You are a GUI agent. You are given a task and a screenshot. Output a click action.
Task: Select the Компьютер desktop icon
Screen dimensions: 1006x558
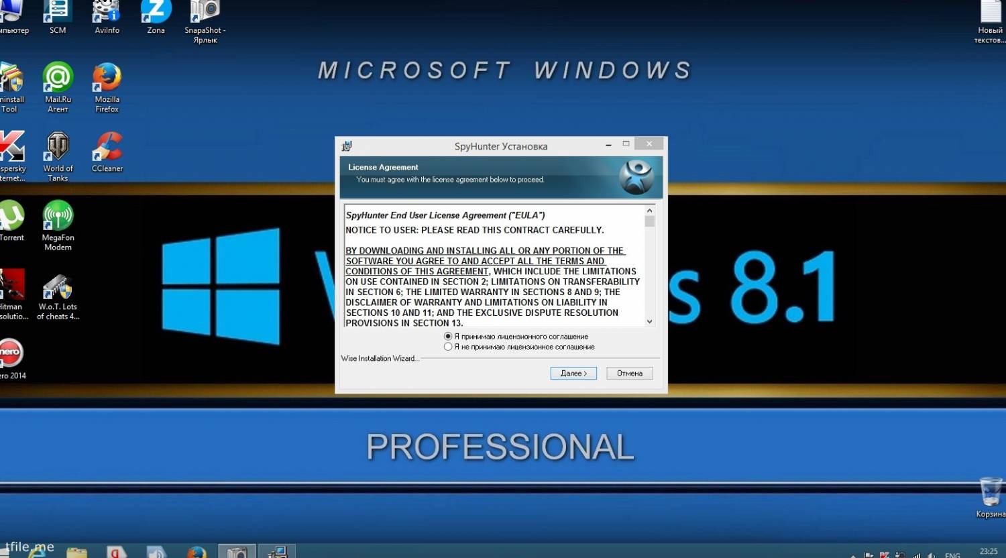[x=12, y=18]
